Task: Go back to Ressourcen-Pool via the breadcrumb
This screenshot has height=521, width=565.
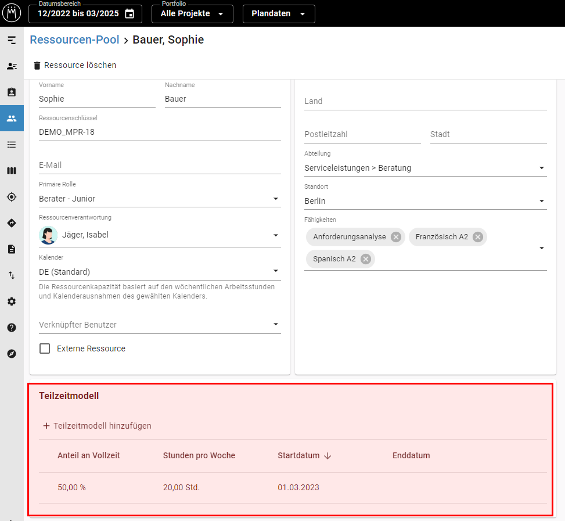Action: (74, 39)
